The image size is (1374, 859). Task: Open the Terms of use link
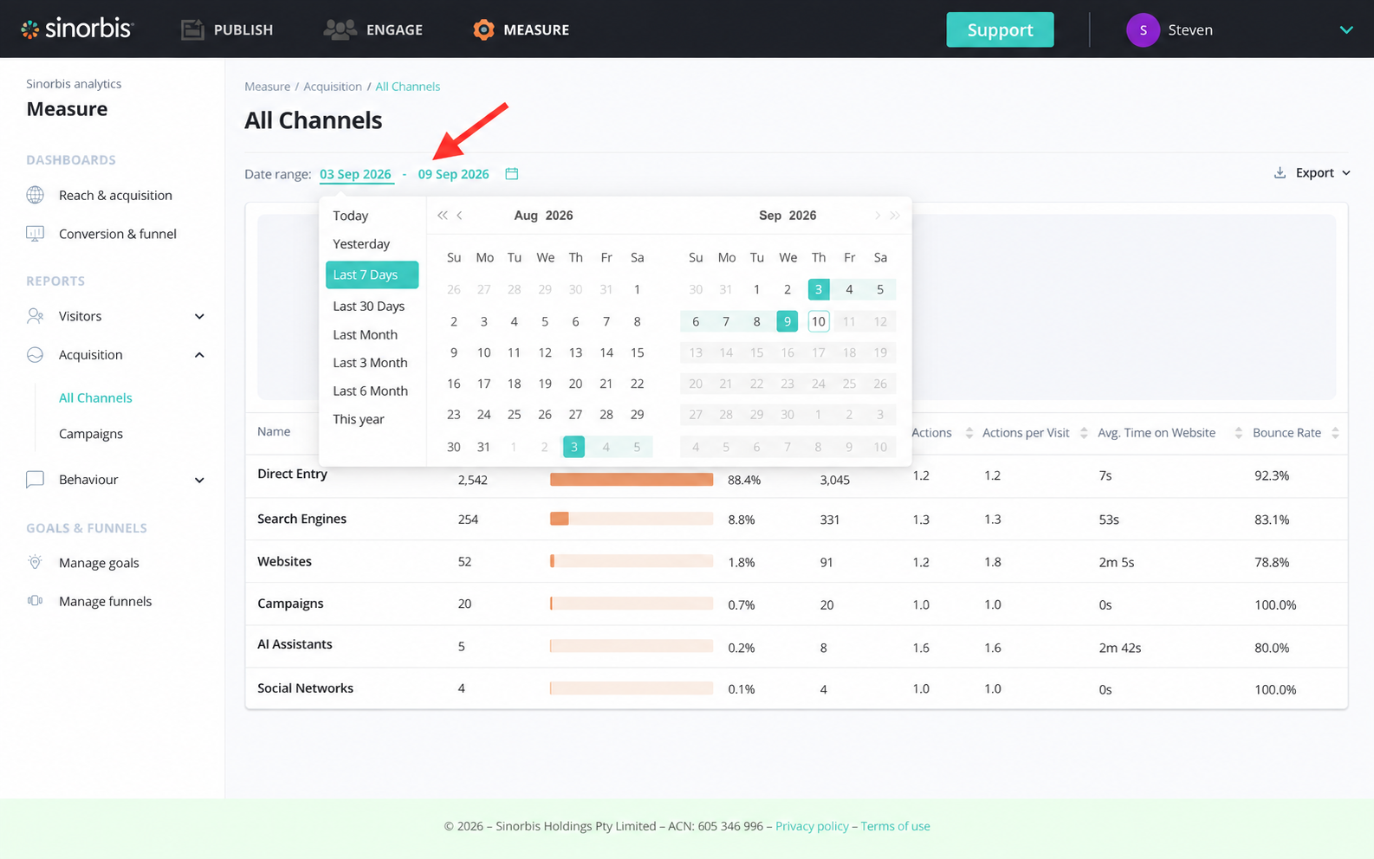(x=895, y=826)
